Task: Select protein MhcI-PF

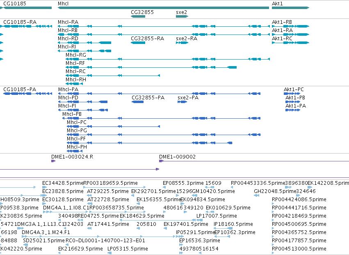Action: [150, 143]
